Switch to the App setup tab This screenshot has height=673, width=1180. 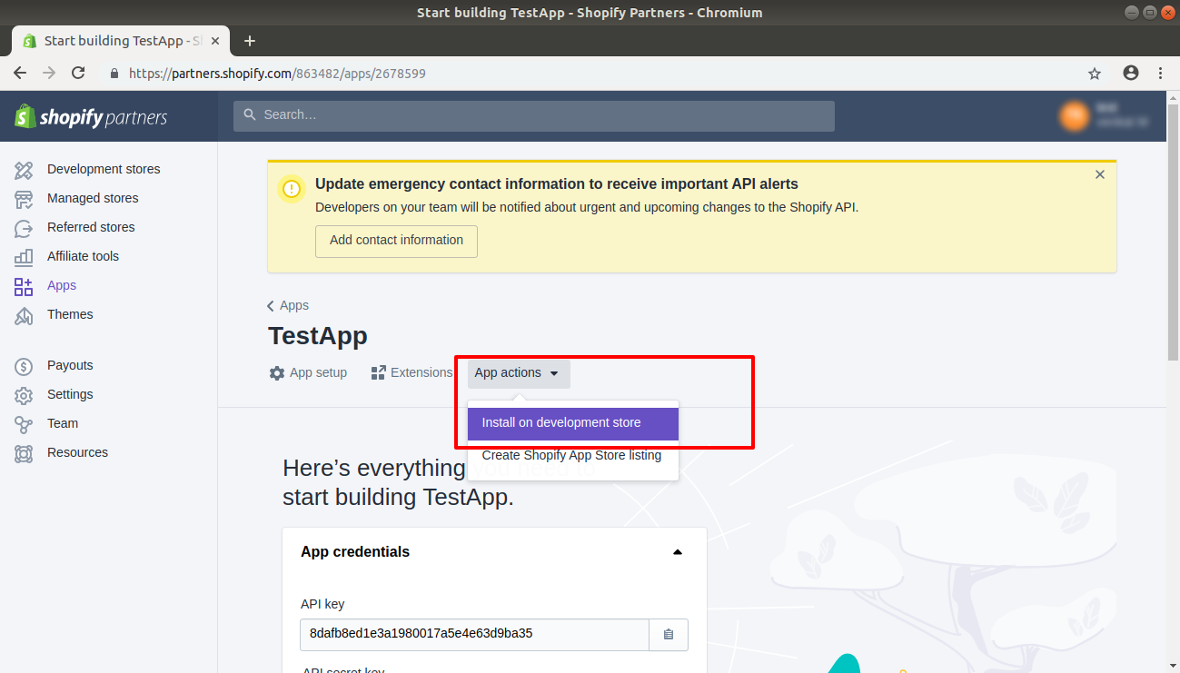click(x=309, y=373)
